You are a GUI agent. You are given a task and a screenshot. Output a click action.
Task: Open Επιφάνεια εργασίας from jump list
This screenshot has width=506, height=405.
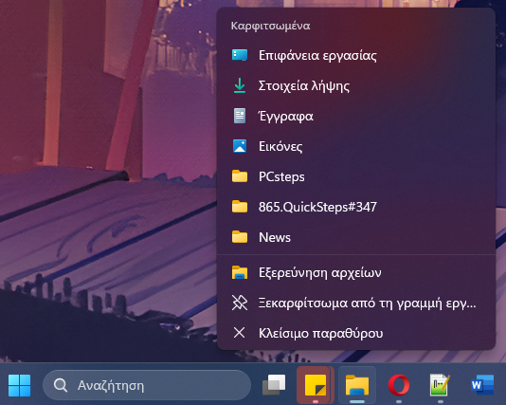356,56
